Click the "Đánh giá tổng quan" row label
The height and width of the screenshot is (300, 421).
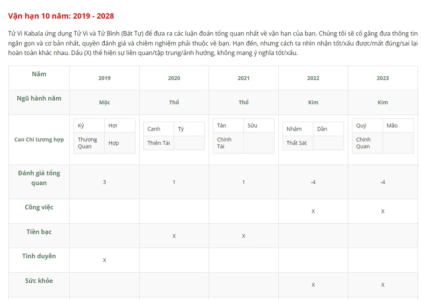39,178
